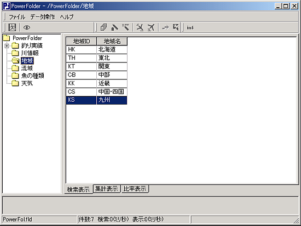Select the CB cell
This screenshot has height=226, width=301.
click(x=81, y=75)
